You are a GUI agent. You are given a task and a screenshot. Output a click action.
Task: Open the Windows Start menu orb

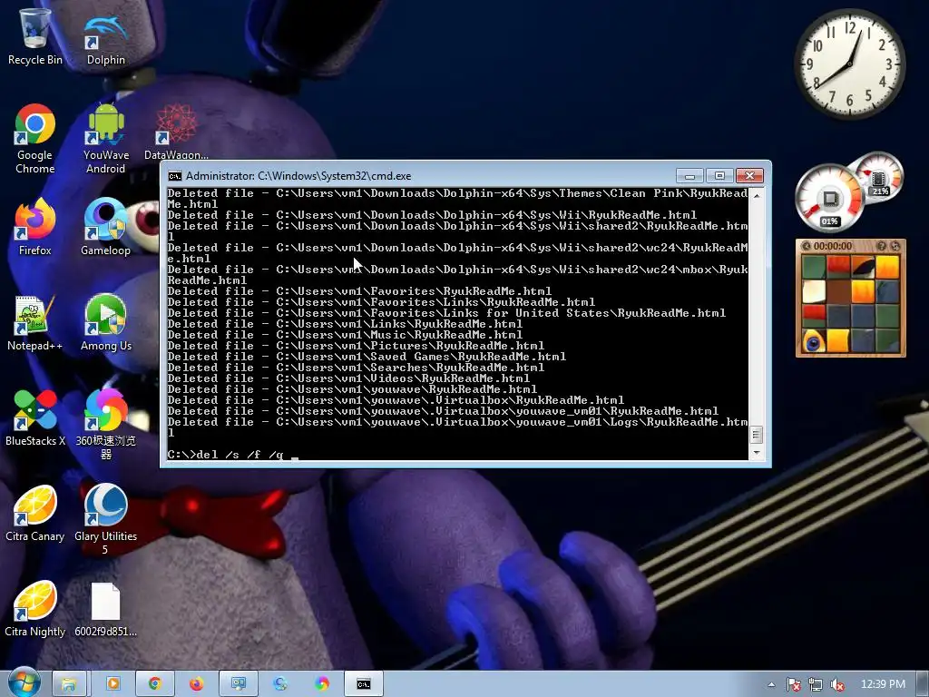click(24, 682)
